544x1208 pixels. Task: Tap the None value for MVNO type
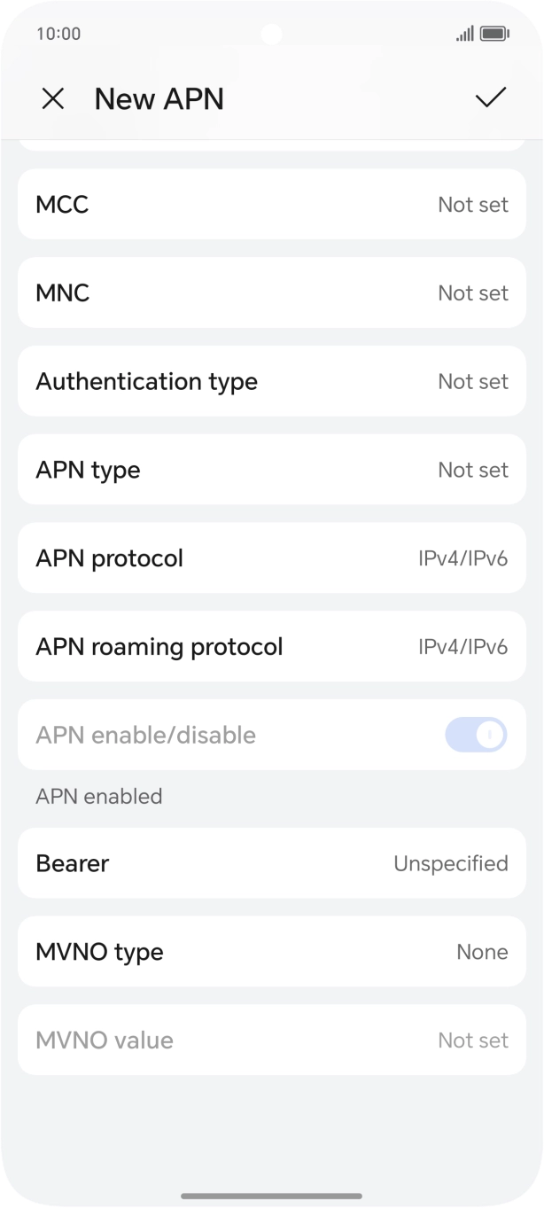(x=482, y=952)
